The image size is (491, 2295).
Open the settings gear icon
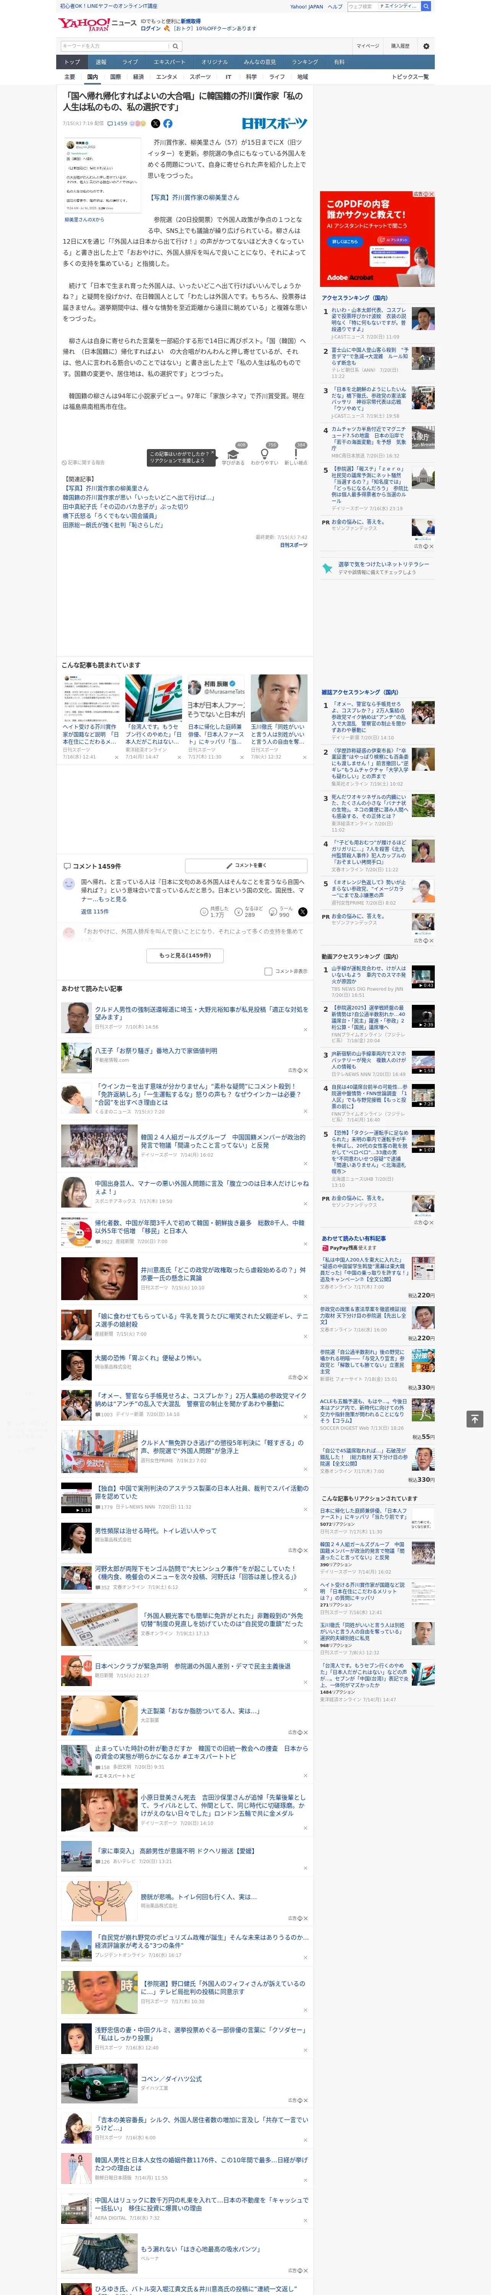pos(426,46)
